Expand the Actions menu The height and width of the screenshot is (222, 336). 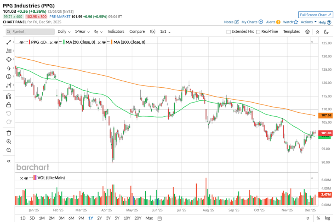(x=308, y=22)
